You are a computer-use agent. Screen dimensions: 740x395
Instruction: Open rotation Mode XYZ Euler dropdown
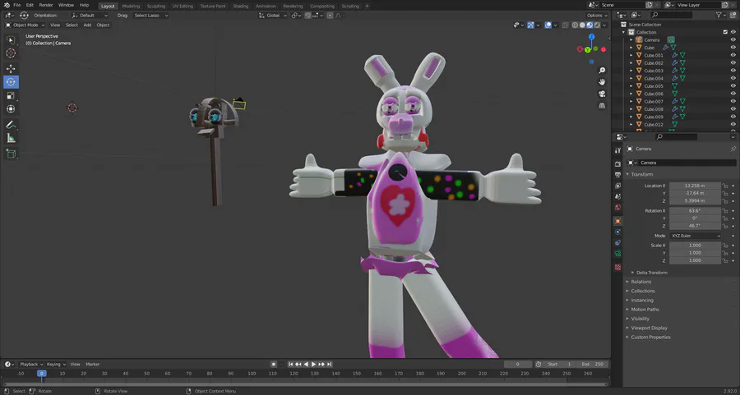click(695, 236)
